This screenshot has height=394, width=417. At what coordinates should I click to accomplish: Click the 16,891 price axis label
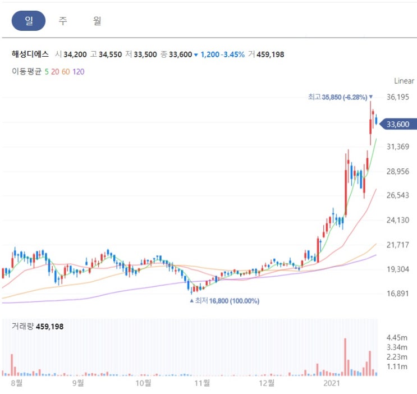[397, 294]
